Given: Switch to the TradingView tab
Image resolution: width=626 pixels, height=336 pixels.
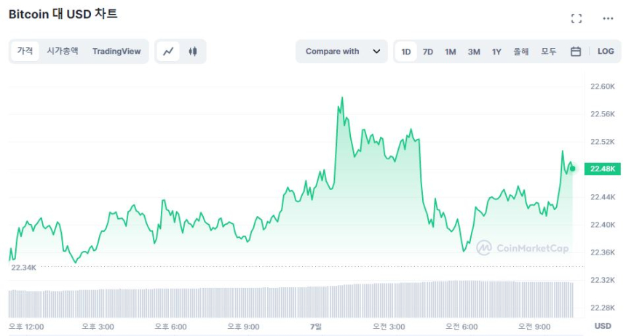Looking at the screenshot, I should [116, 52].
